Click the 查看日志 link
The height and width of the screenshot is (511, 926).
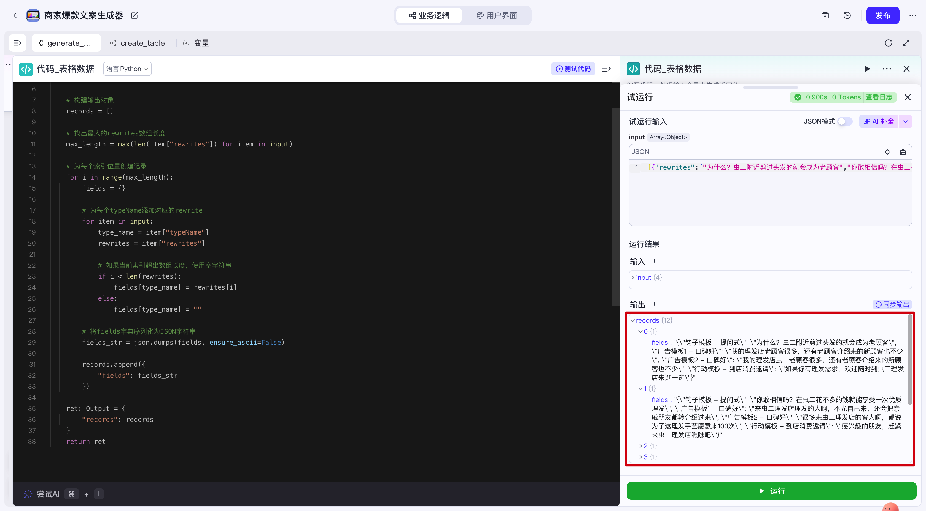tap(879, 97)
